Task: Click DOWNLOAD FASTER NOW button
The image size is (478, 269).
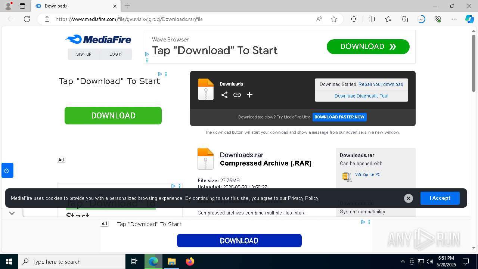Action: [339, 117]
